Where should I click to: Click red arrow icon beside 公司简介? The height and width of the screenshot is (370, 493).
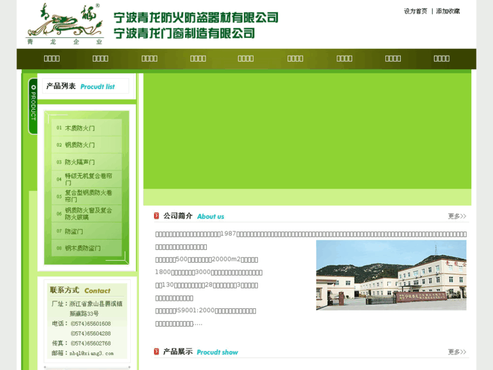tap(156, 216)
